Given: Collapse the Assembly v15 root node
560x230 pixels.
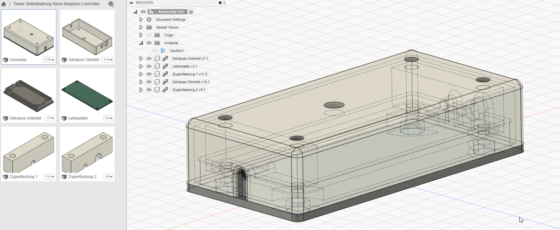Looking at the screenshot, I should 135,12.
